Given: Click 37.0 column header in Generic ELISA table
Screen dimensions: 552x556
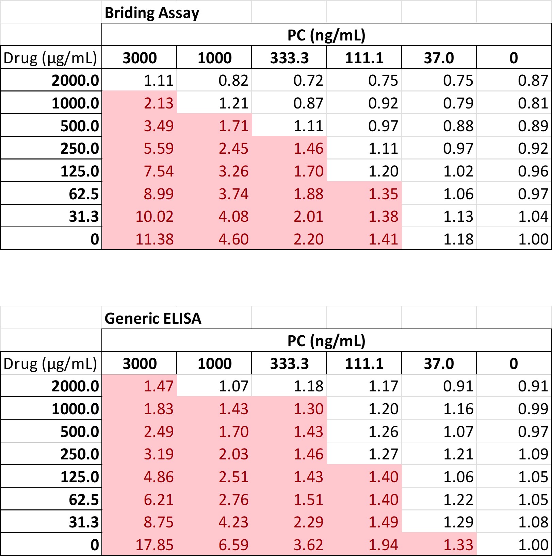Looking at the screenshot, I should (x=439, y=364).
